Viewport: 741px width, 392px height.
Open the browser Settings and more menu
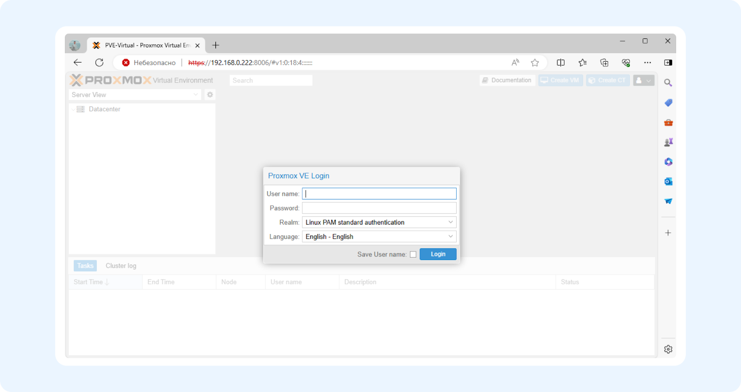pos(647,63)
